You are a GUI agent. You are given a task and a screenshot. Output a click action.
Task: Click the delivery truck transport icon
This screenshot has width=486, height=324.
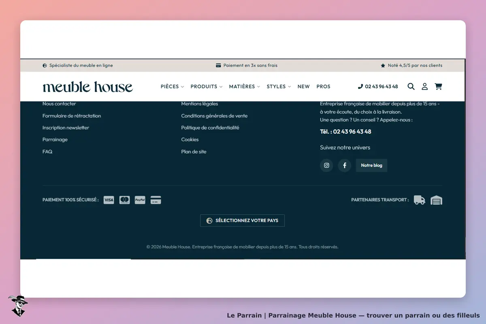click(x=420, y=200)
